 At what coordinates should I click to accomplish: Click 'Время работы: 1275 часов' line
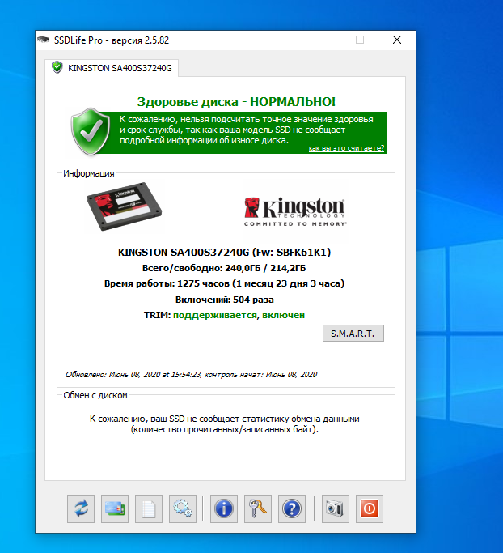coord(224,283)
